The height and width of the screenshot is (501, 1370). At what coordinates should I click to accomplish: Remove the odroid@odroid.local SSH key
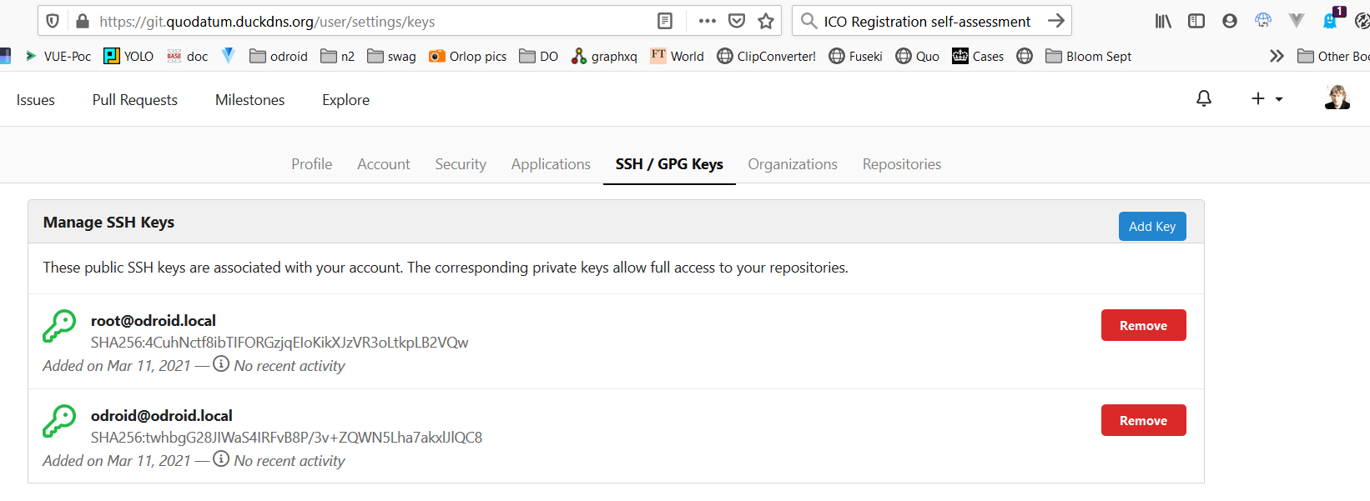coord(1143,420)
